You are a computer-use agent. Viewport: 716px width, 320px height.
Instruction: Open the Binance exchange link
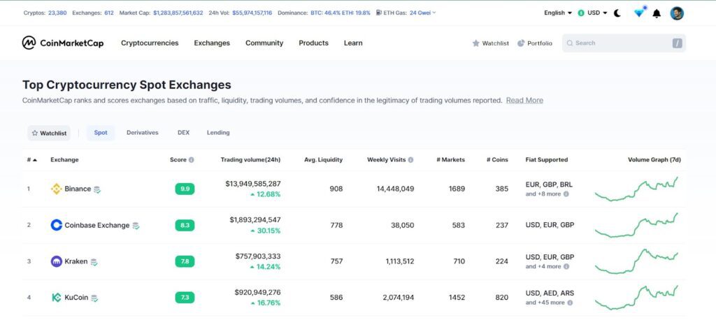coord(78,189)
